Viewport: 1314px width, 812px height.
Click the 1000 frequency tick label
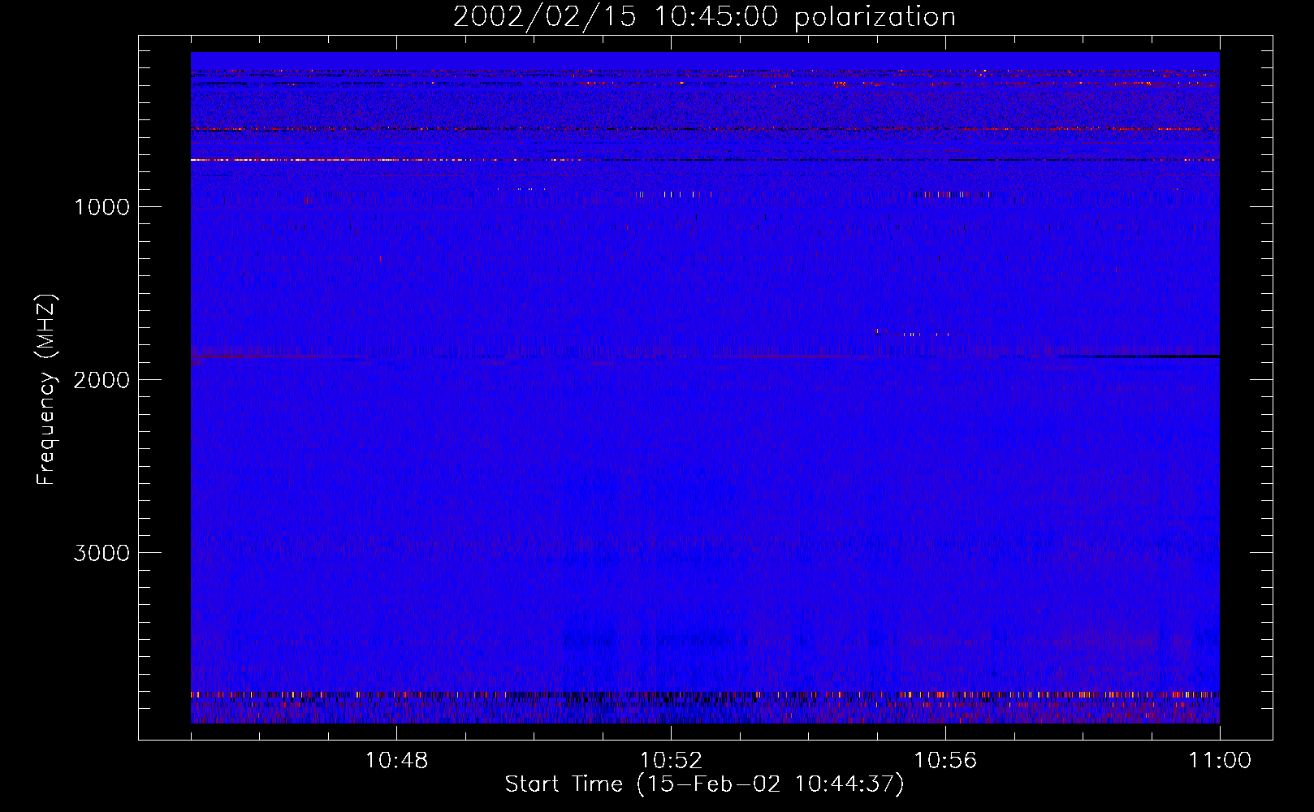click(x=102, y=207)
